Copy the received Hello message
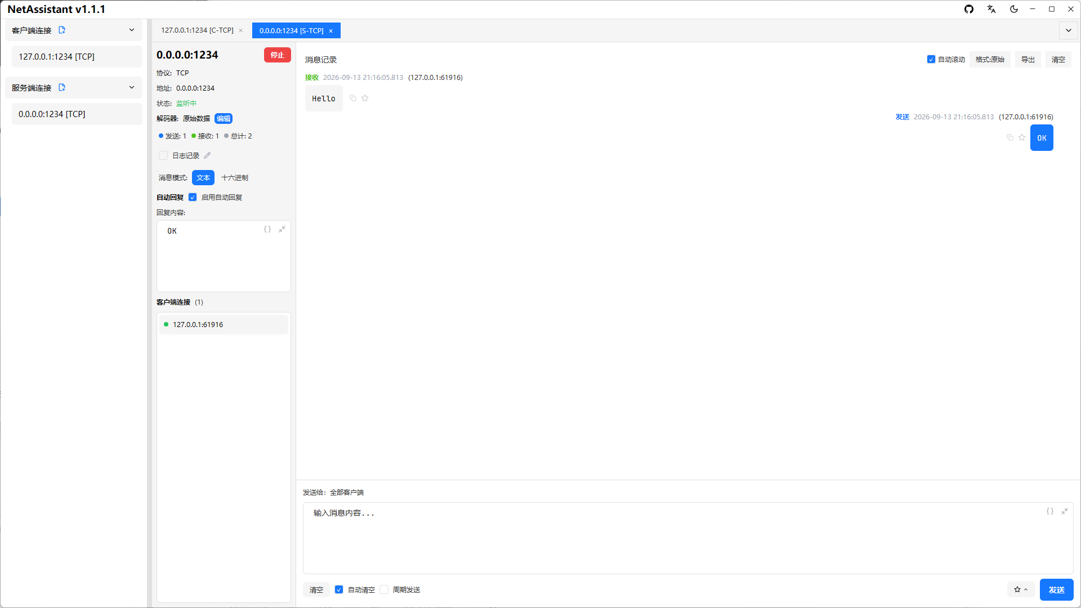The width and height of the screenshot is (1081, 608). [353, 98]
